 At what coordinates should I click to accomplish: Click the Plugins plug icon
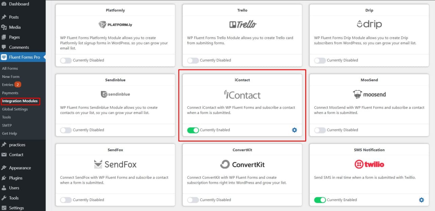click(x=4, y=178)
